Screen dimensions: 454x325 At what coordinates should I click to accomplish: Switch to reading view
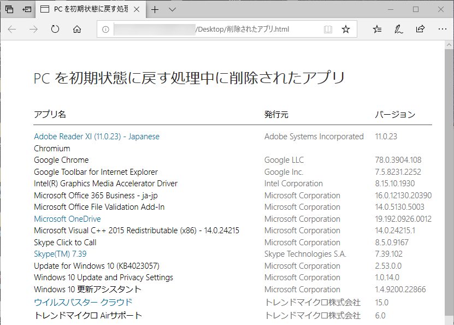[x=328, y=29]
